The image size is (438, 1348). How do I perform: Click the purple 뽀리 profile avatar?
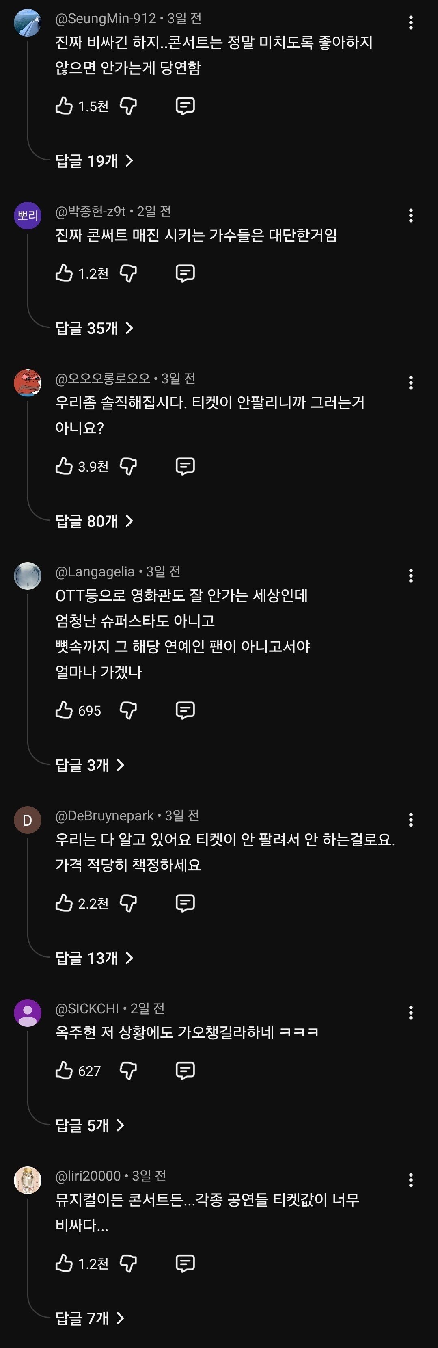pos(27,215)
